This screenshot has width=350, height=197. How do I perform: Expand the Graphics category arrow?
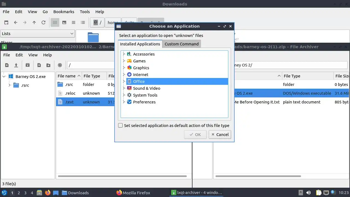coord(124,68)
